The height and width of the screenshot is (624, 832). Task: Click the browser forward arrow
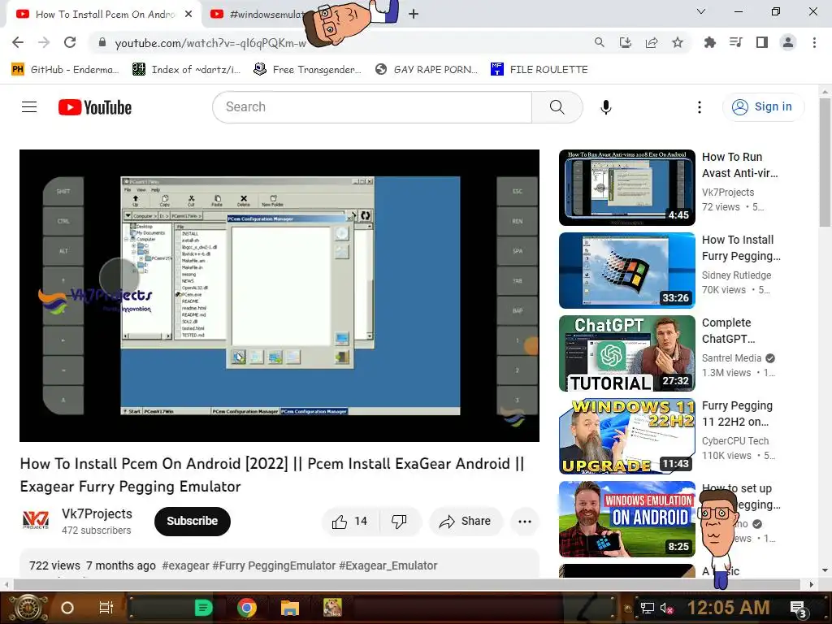(44, 42)
